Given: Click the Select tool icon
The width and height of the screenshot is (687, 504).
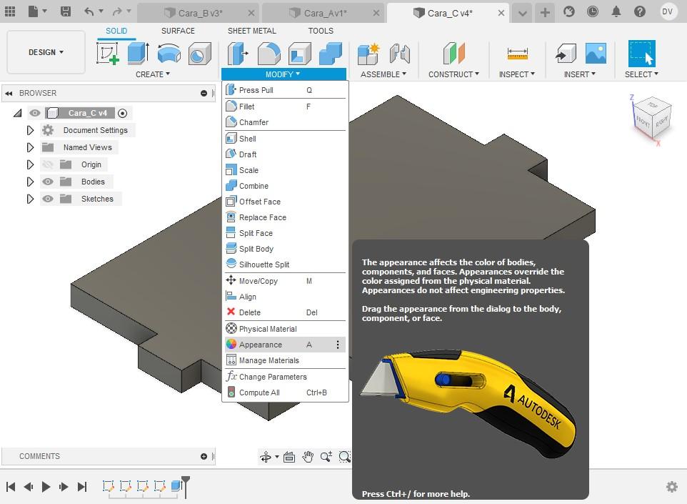Looking at the screenshot, I should [x=642, y=54].
